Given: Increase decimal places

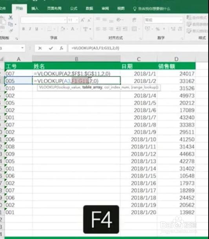Looking at the screenshot, I should click(x=173, y=29).
